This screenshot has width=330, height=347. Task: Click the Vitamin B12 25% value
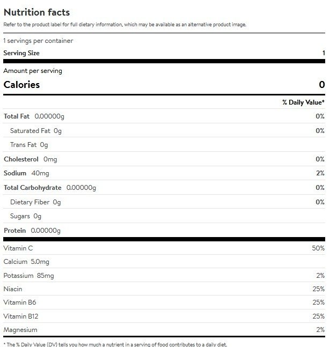319,316
